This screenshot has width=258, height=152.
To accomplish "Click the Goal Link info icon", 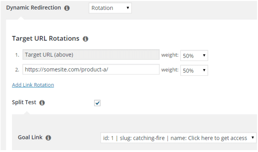I will tap(48, 138).
